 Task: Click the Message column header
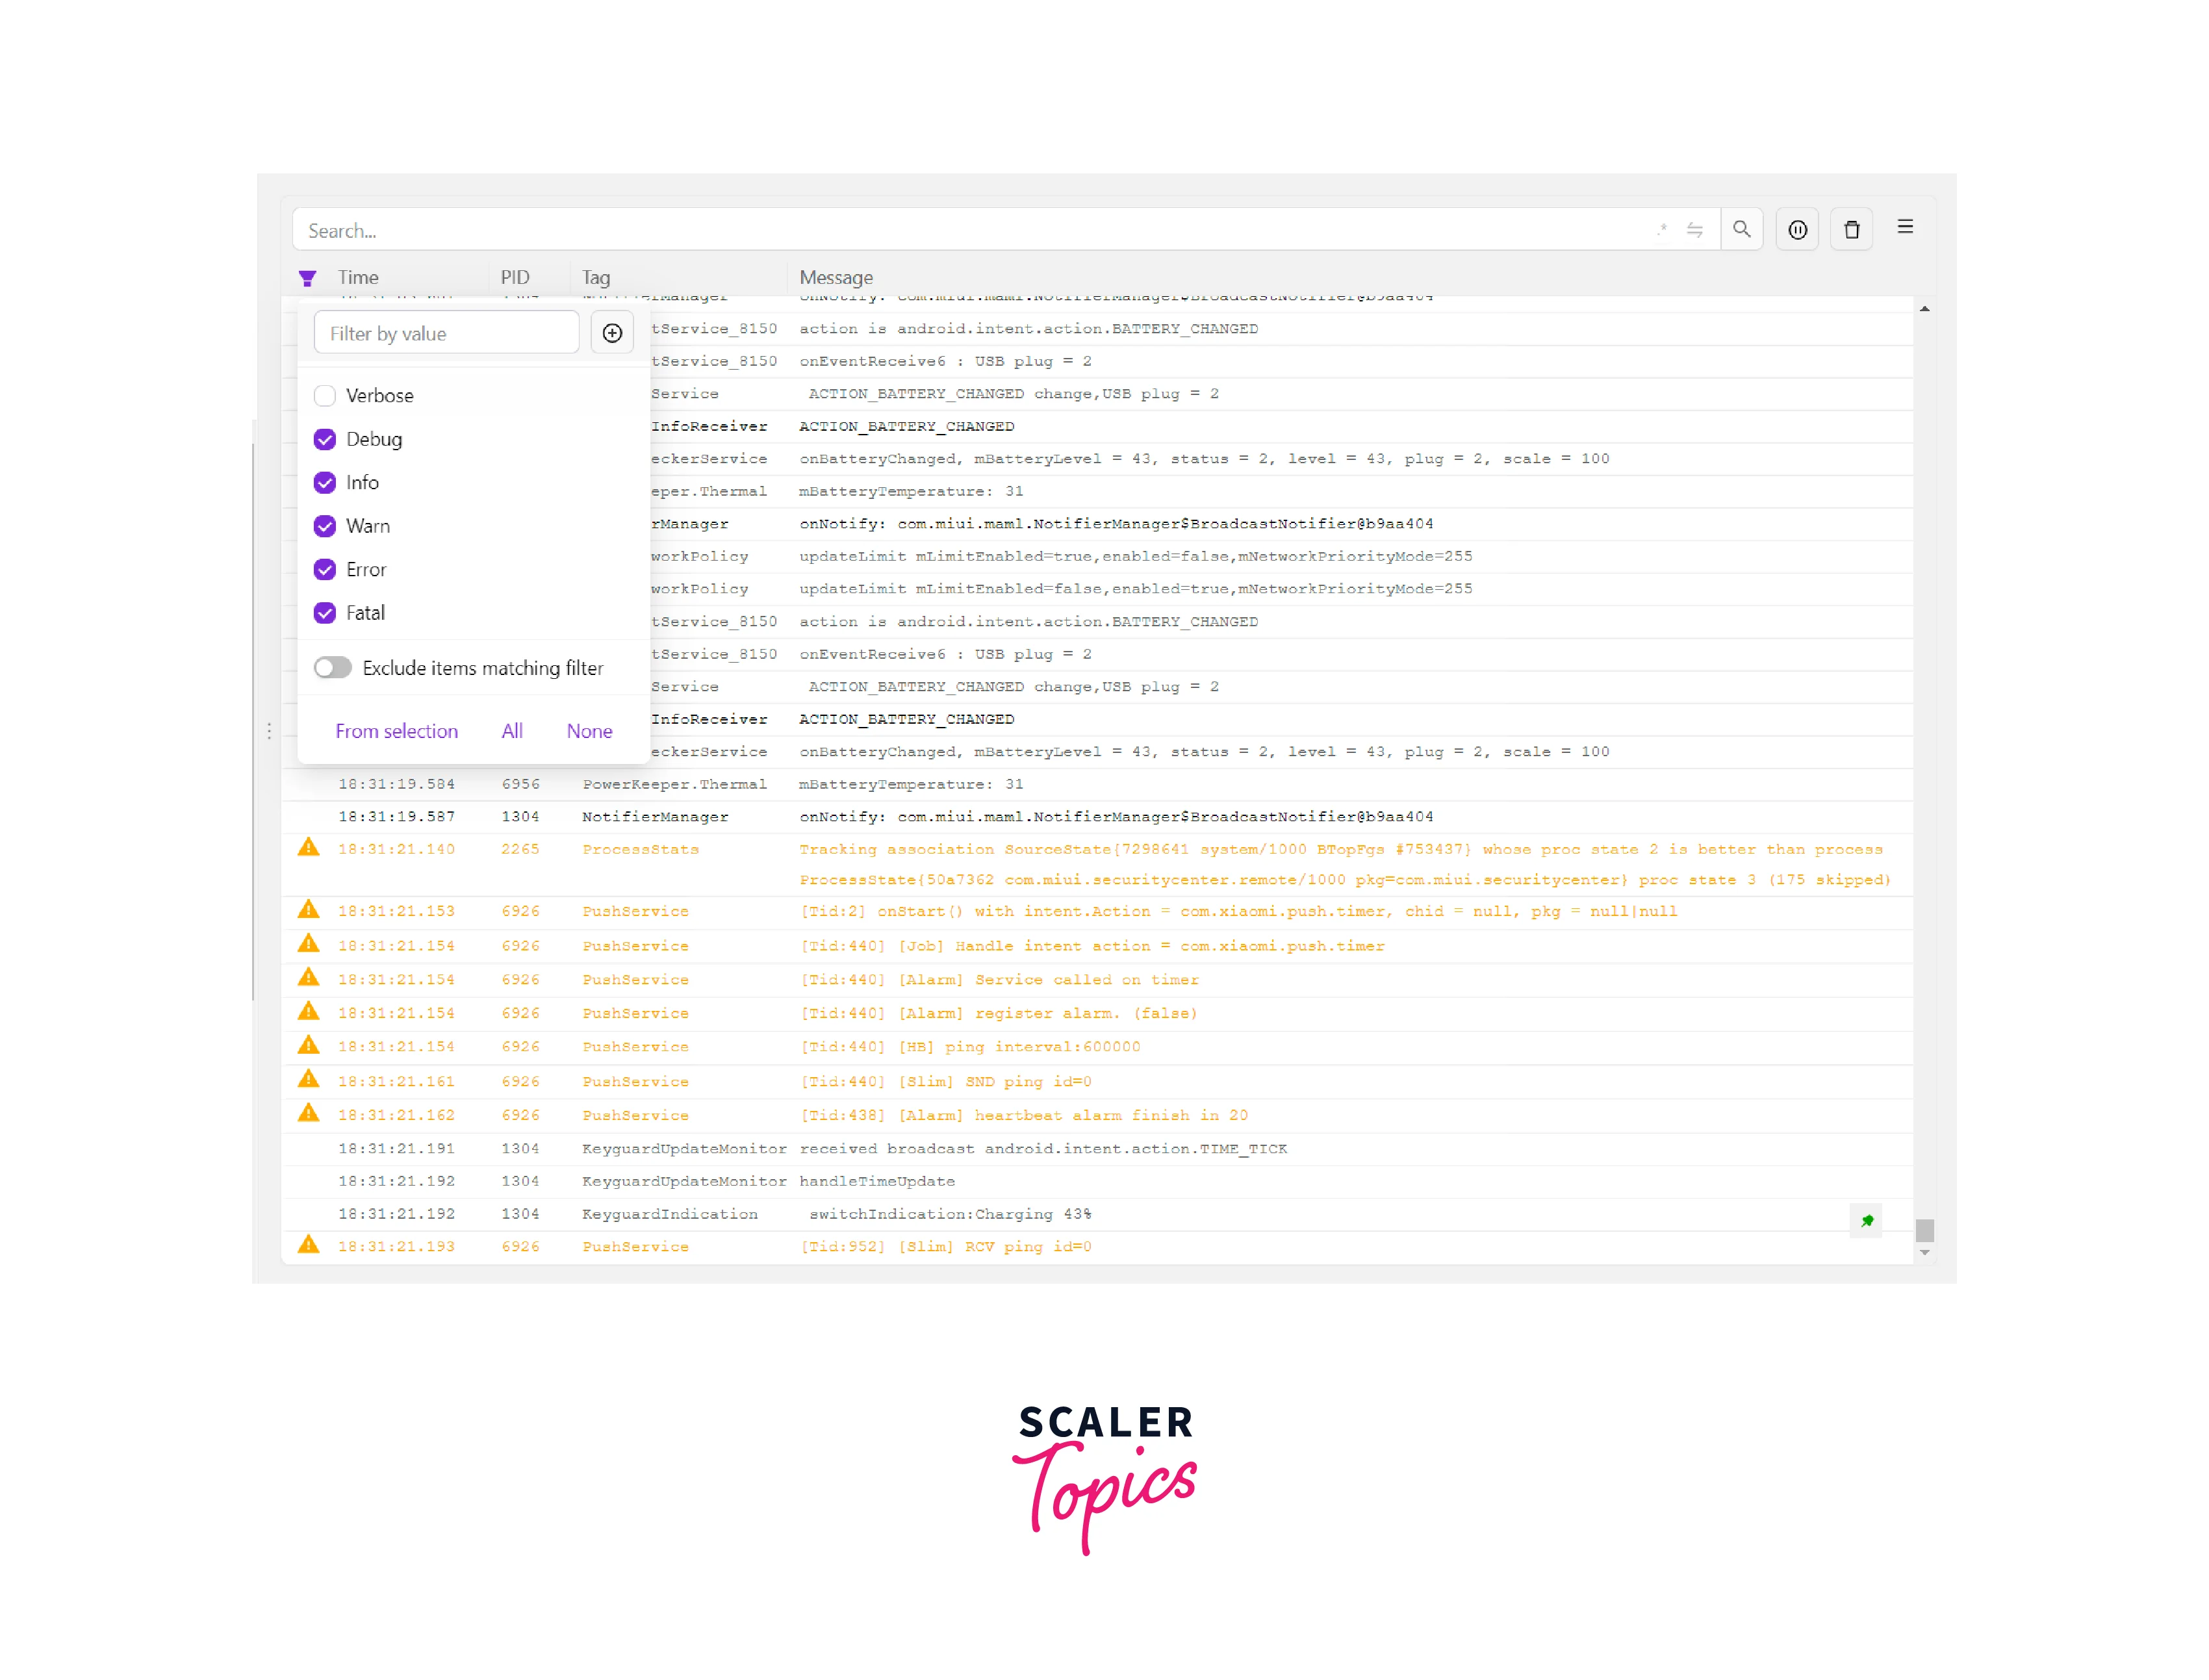(836, 278)
